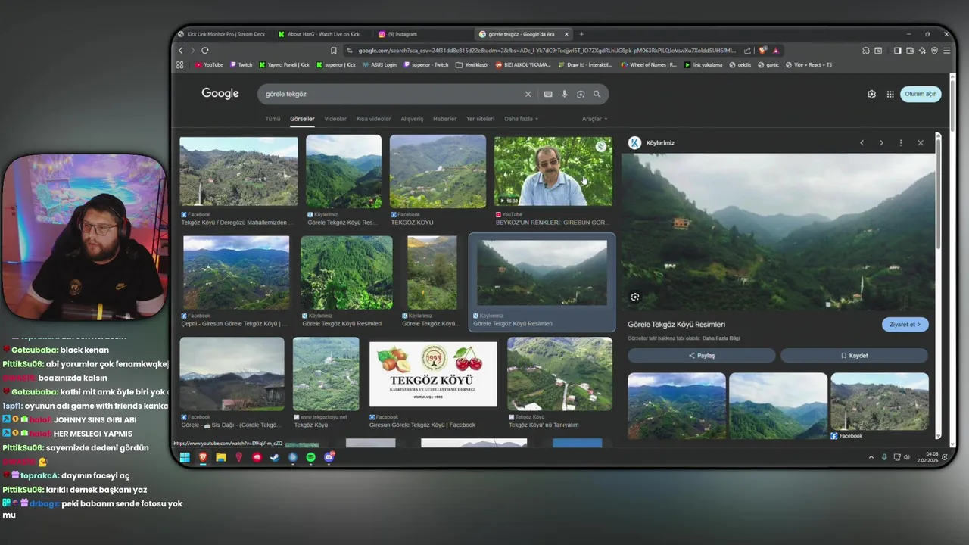
Task: Open related Facebook image in preview panel
Action: pyautogui.click(x=879, y=403)
